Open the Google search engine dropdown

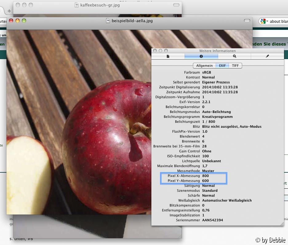pos(263,21)
